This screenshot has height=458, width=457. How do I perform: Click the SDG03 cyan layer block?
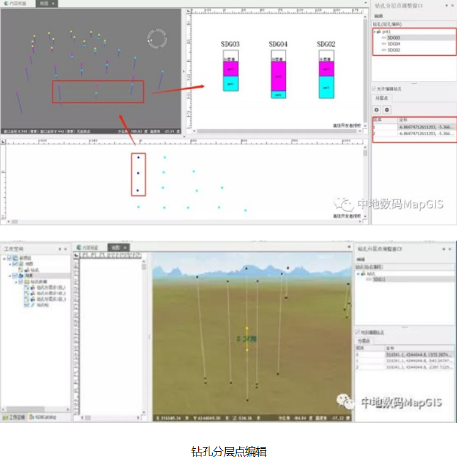pos(231,84)
